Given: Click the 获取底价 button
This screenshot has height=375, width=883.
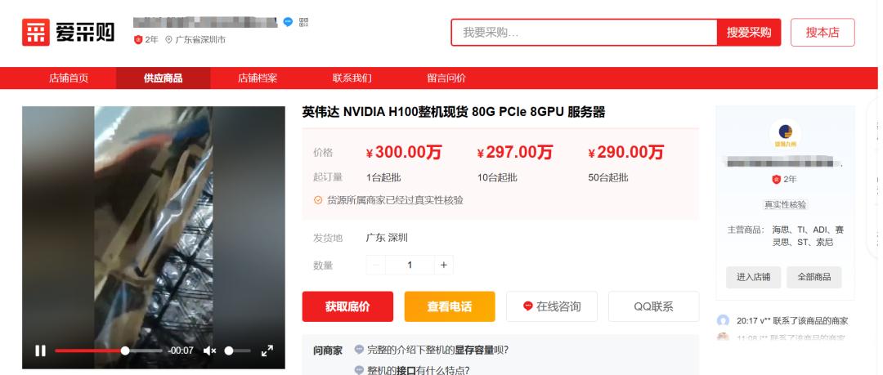Looking at the screenshot, I should coord(347,306).
